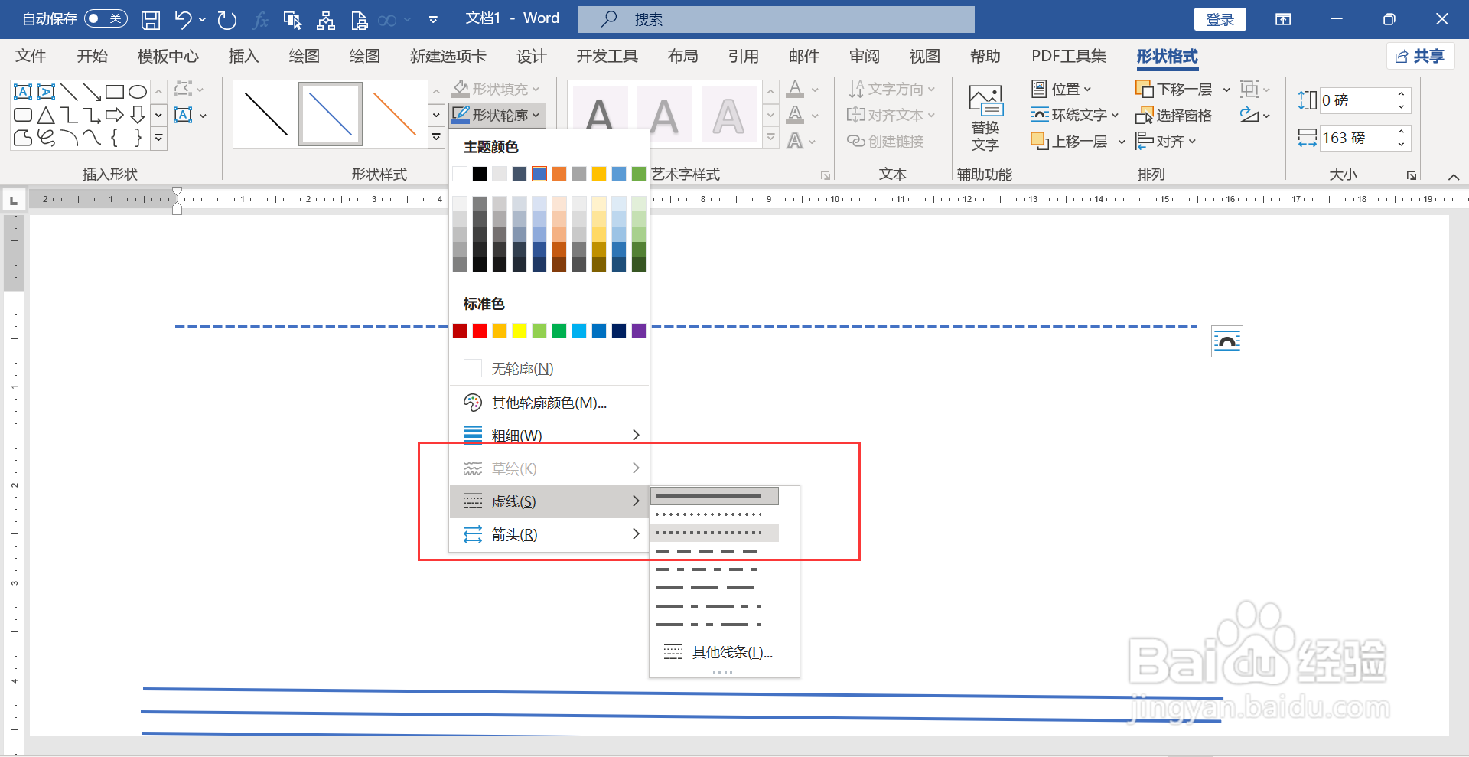Open 其他线条(L)... options
The image size is (1469, 757).
click(724, 652)
